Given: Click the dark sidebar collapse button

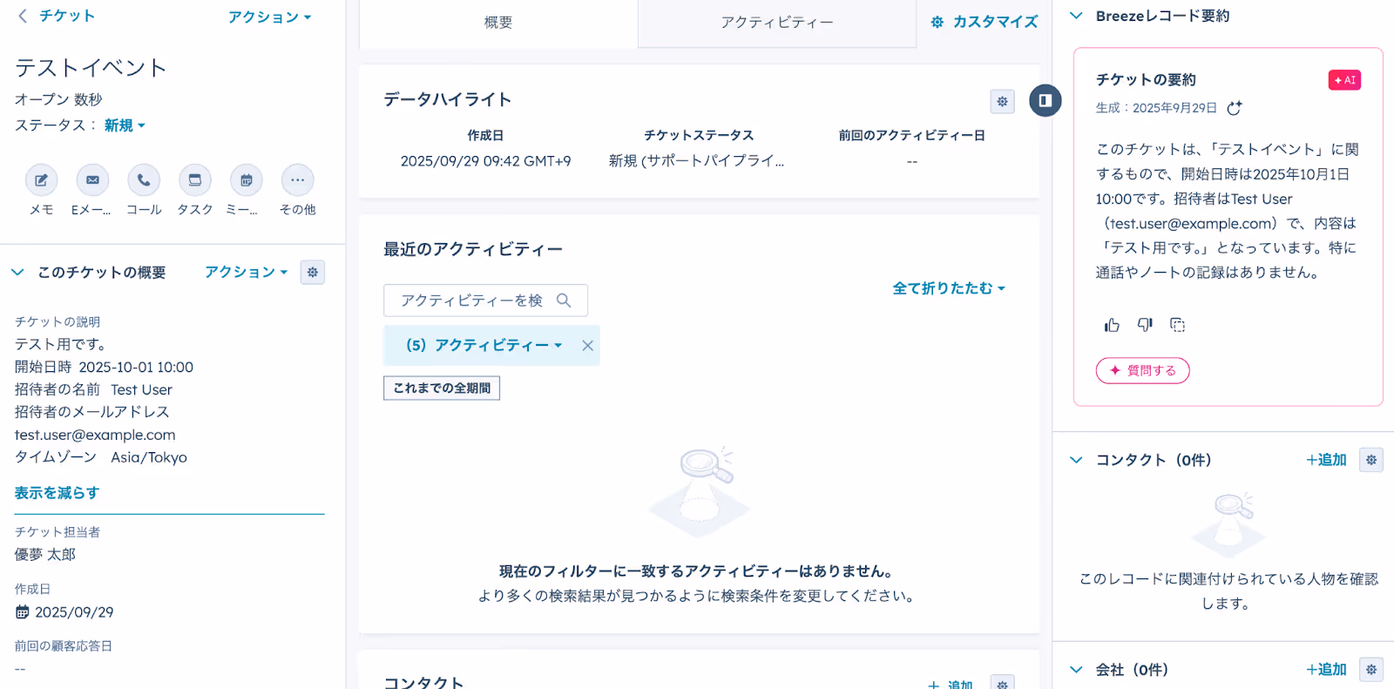Looking at the screenshot, I should (x=1045, y=101).
